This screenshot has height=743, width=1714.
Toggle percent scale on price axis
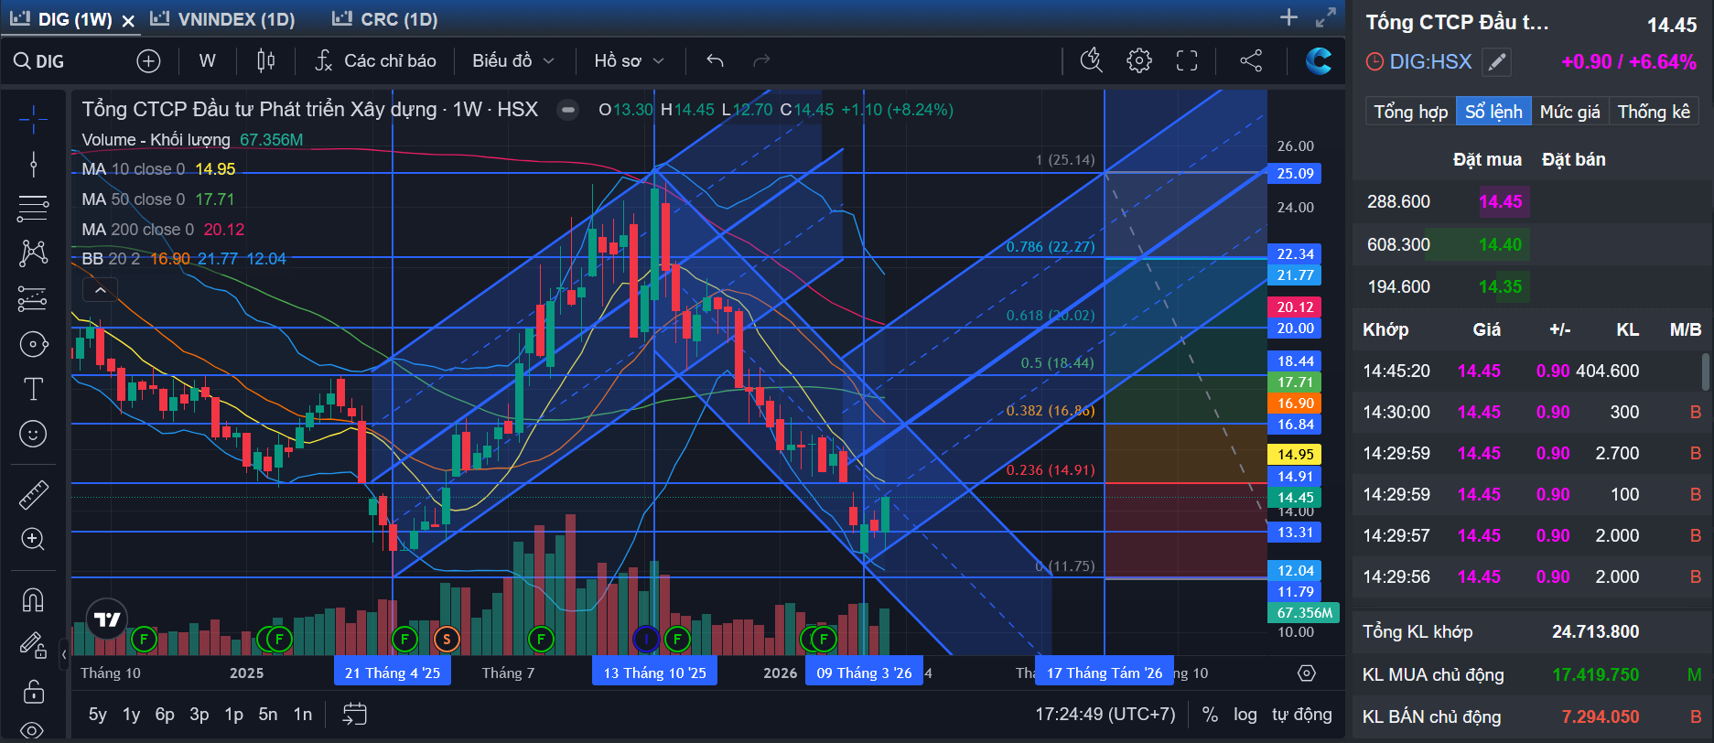point(1210,715)
